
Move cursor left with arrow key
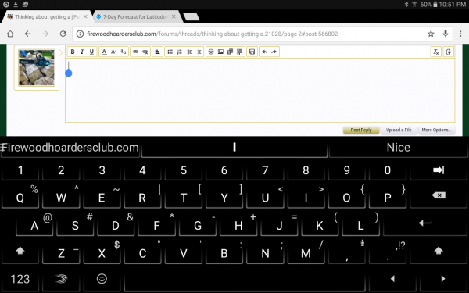pos(392,279)
